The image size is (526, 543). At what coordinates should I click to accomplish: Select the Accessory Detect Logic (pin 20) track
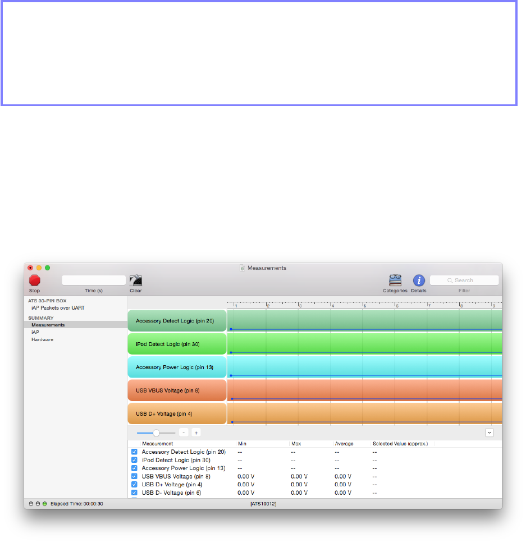(x=177, y=321)
